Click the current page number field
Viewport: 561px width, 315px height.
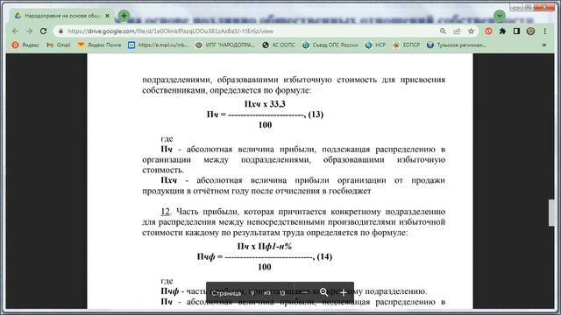click(x=252, y=293)
